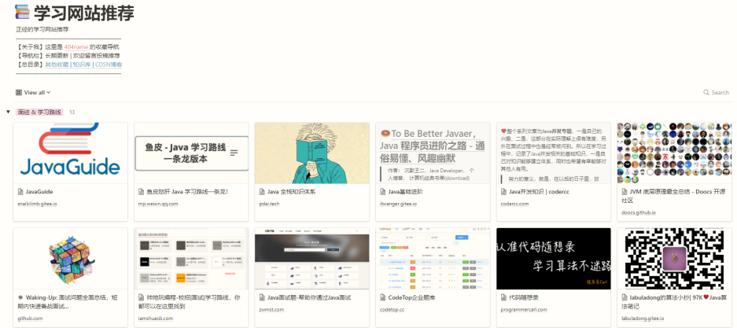Image resolution: width=737 pixels, height=328 pixels.
Task: Click the gallery view grid icon
Action: tap(19, 93)
